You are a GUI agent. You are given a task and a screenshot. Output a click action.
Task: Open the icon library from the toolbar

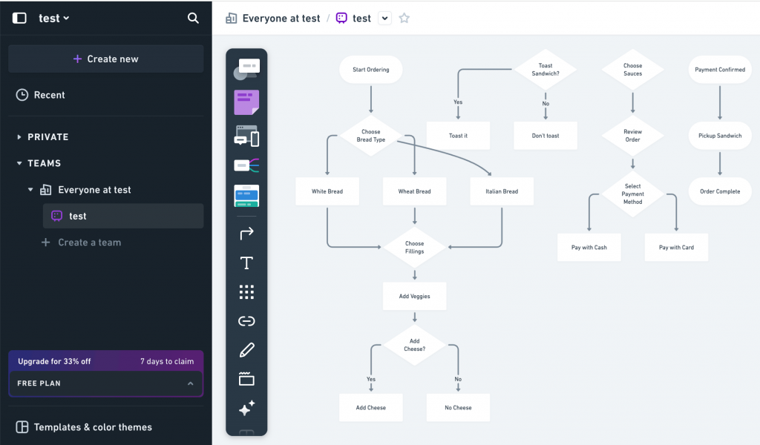pyautogui.click(x=246, y=291)
